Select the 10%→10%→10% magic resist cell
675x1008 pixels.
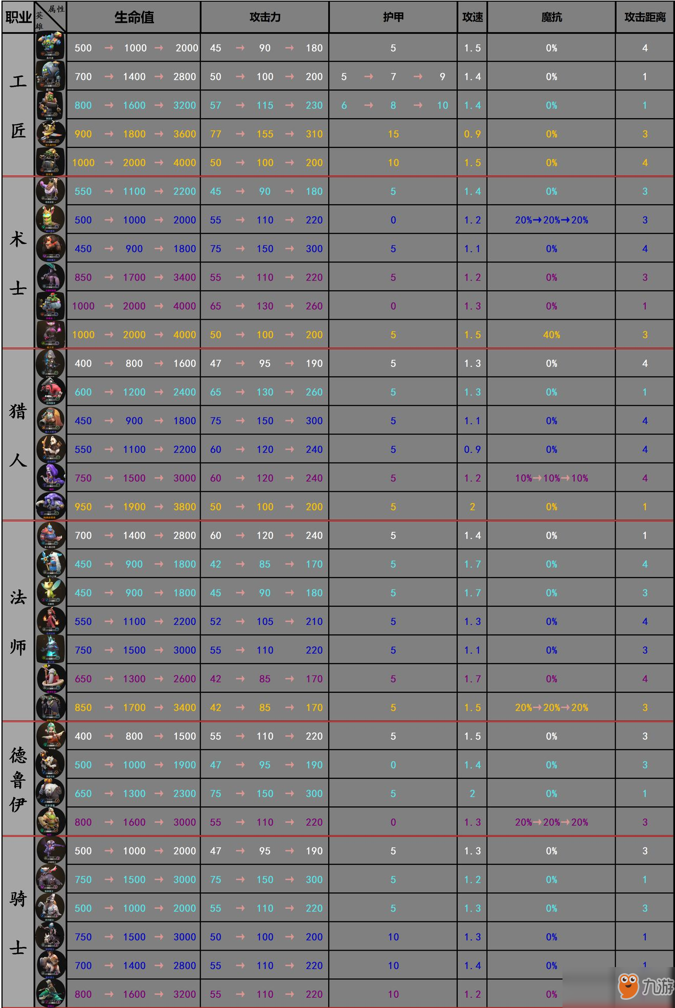551,477
